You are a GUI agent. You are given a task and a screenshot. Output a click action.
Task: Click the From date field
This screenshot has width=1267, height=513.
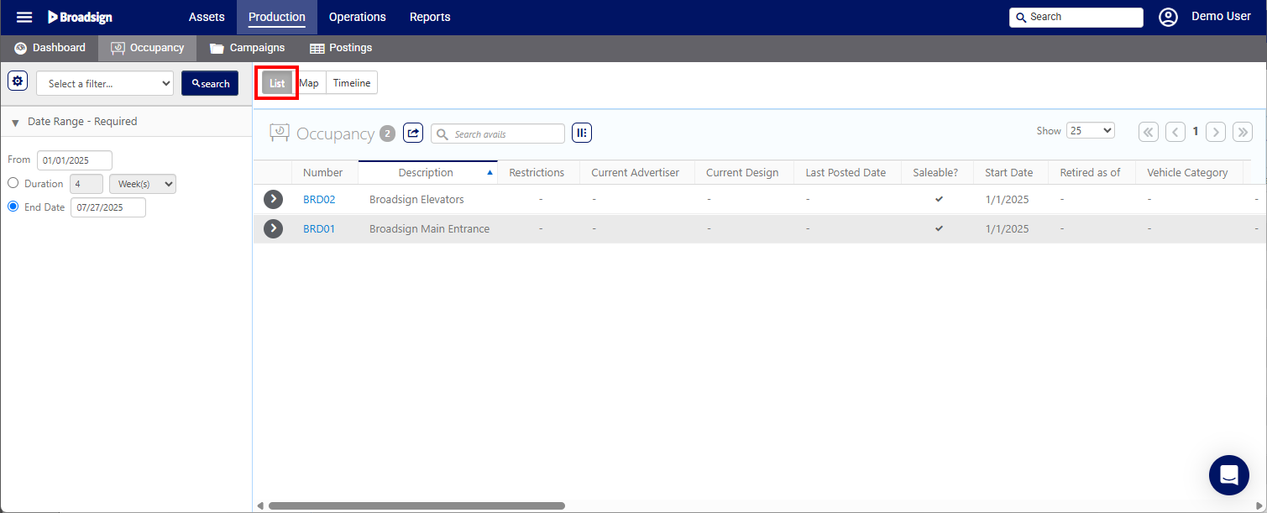coord(75,160)
